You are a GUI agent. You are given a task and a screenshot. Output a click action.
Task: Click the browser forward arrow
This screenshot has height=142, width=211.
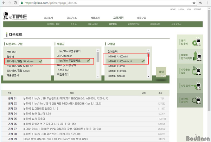coord(9,3)
